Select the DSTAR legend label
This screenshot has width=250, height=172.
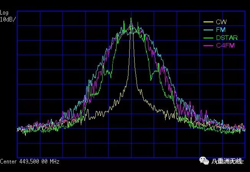tap(227, 38)
